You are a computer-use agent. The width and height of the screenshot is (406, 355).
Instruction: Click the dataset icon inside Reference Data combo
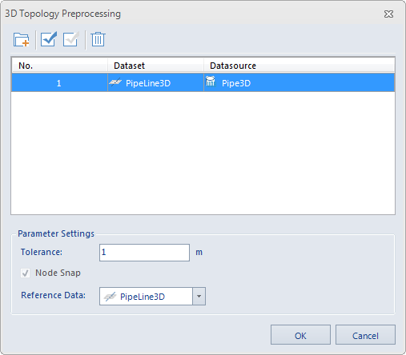click(110, 297)
